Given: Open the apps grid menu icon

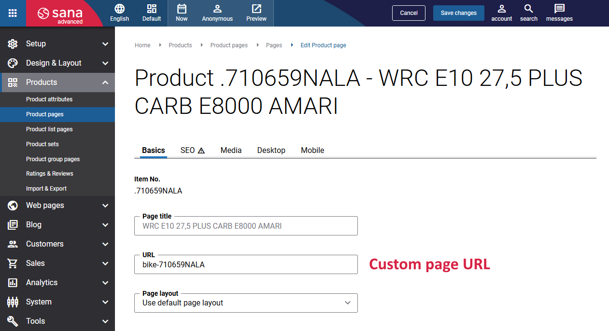Looking at the screenshot, I should [x=13, y=13].
